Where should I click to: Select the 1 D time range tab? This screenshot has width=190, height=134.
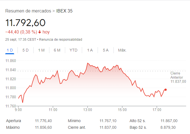click(10, 50)
